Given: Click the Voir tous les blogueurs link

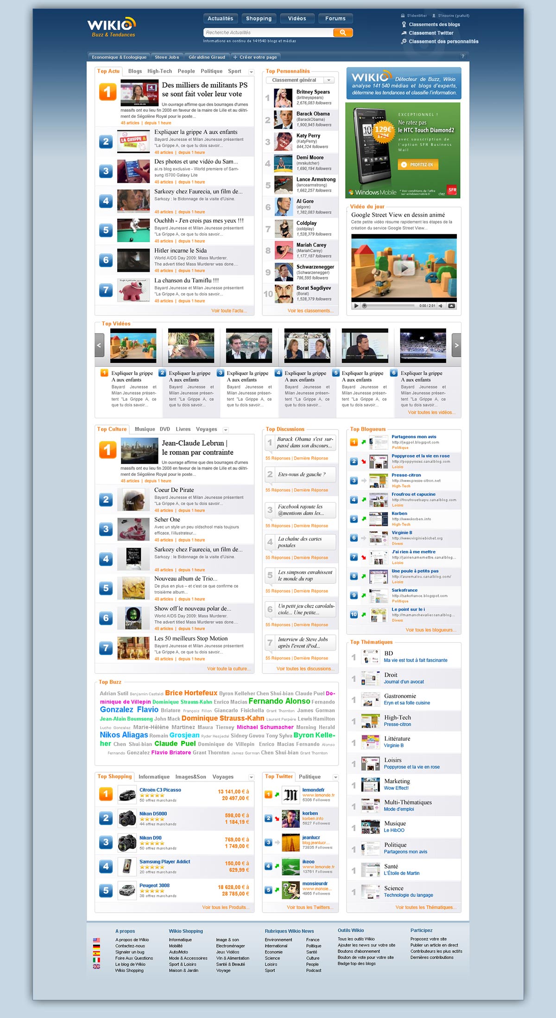Looking at the screenshot, I should click(x=431, y=630).
